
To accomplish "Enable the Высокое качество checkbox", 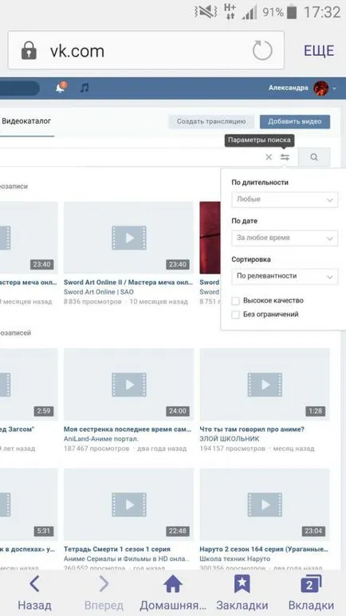I will (x=236, y=301).
